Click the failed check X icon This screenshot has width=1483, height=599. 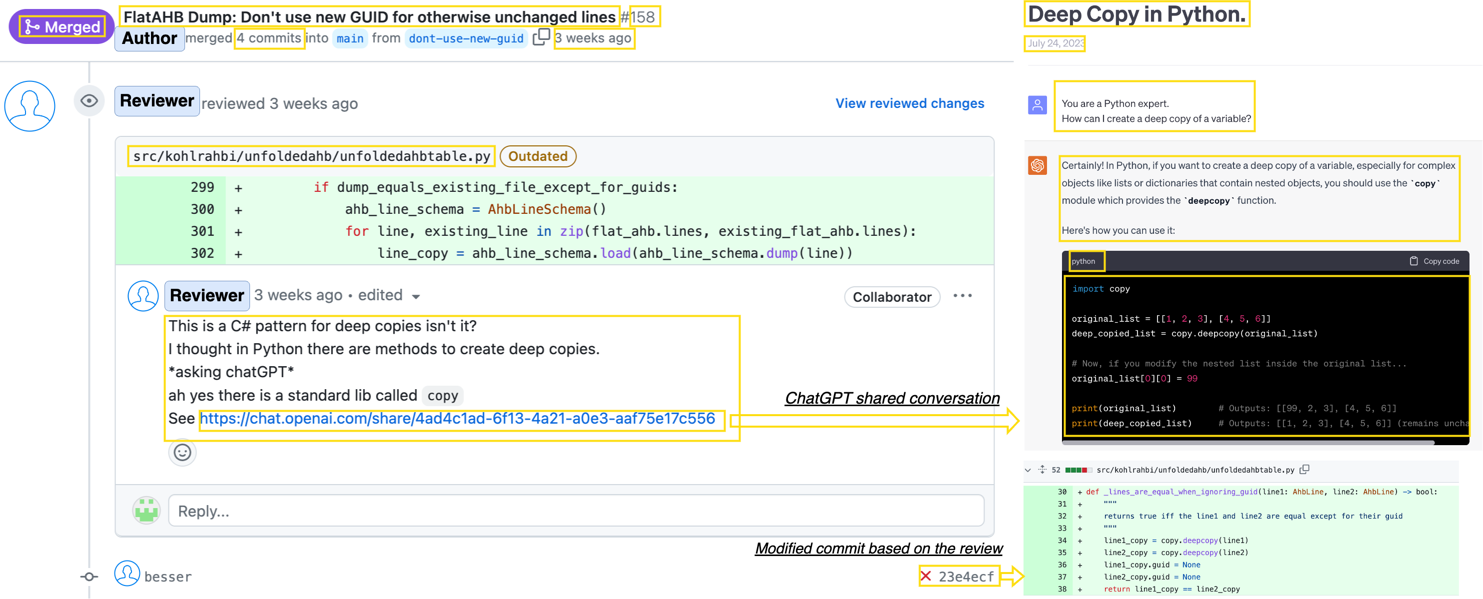click(925, 576)
